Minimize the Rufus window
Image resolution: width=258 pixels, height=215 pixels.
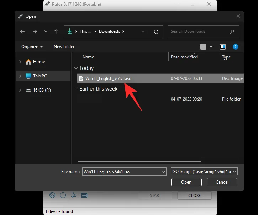coord(177,4)
